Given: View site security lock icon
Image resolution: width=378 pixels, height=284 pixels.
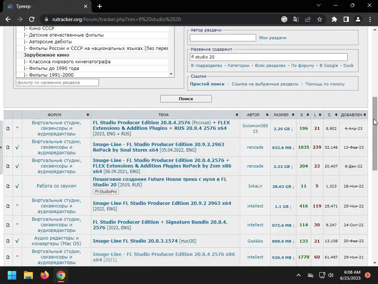Looking at the screenshot, I should [47, 19].
